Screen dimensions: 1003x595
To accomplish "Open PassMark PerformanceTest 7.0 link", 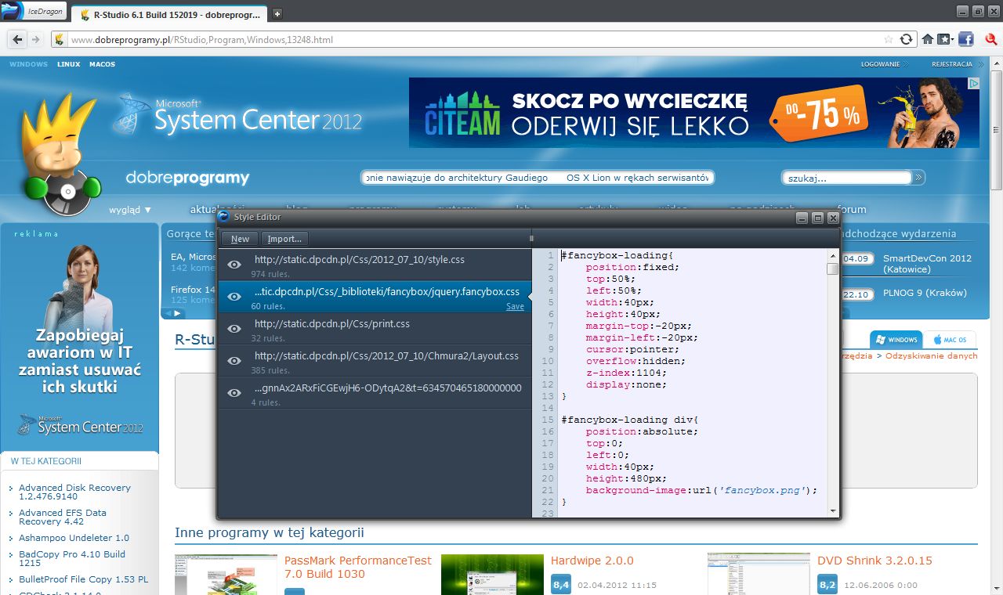I will click(x=357, y=567).
